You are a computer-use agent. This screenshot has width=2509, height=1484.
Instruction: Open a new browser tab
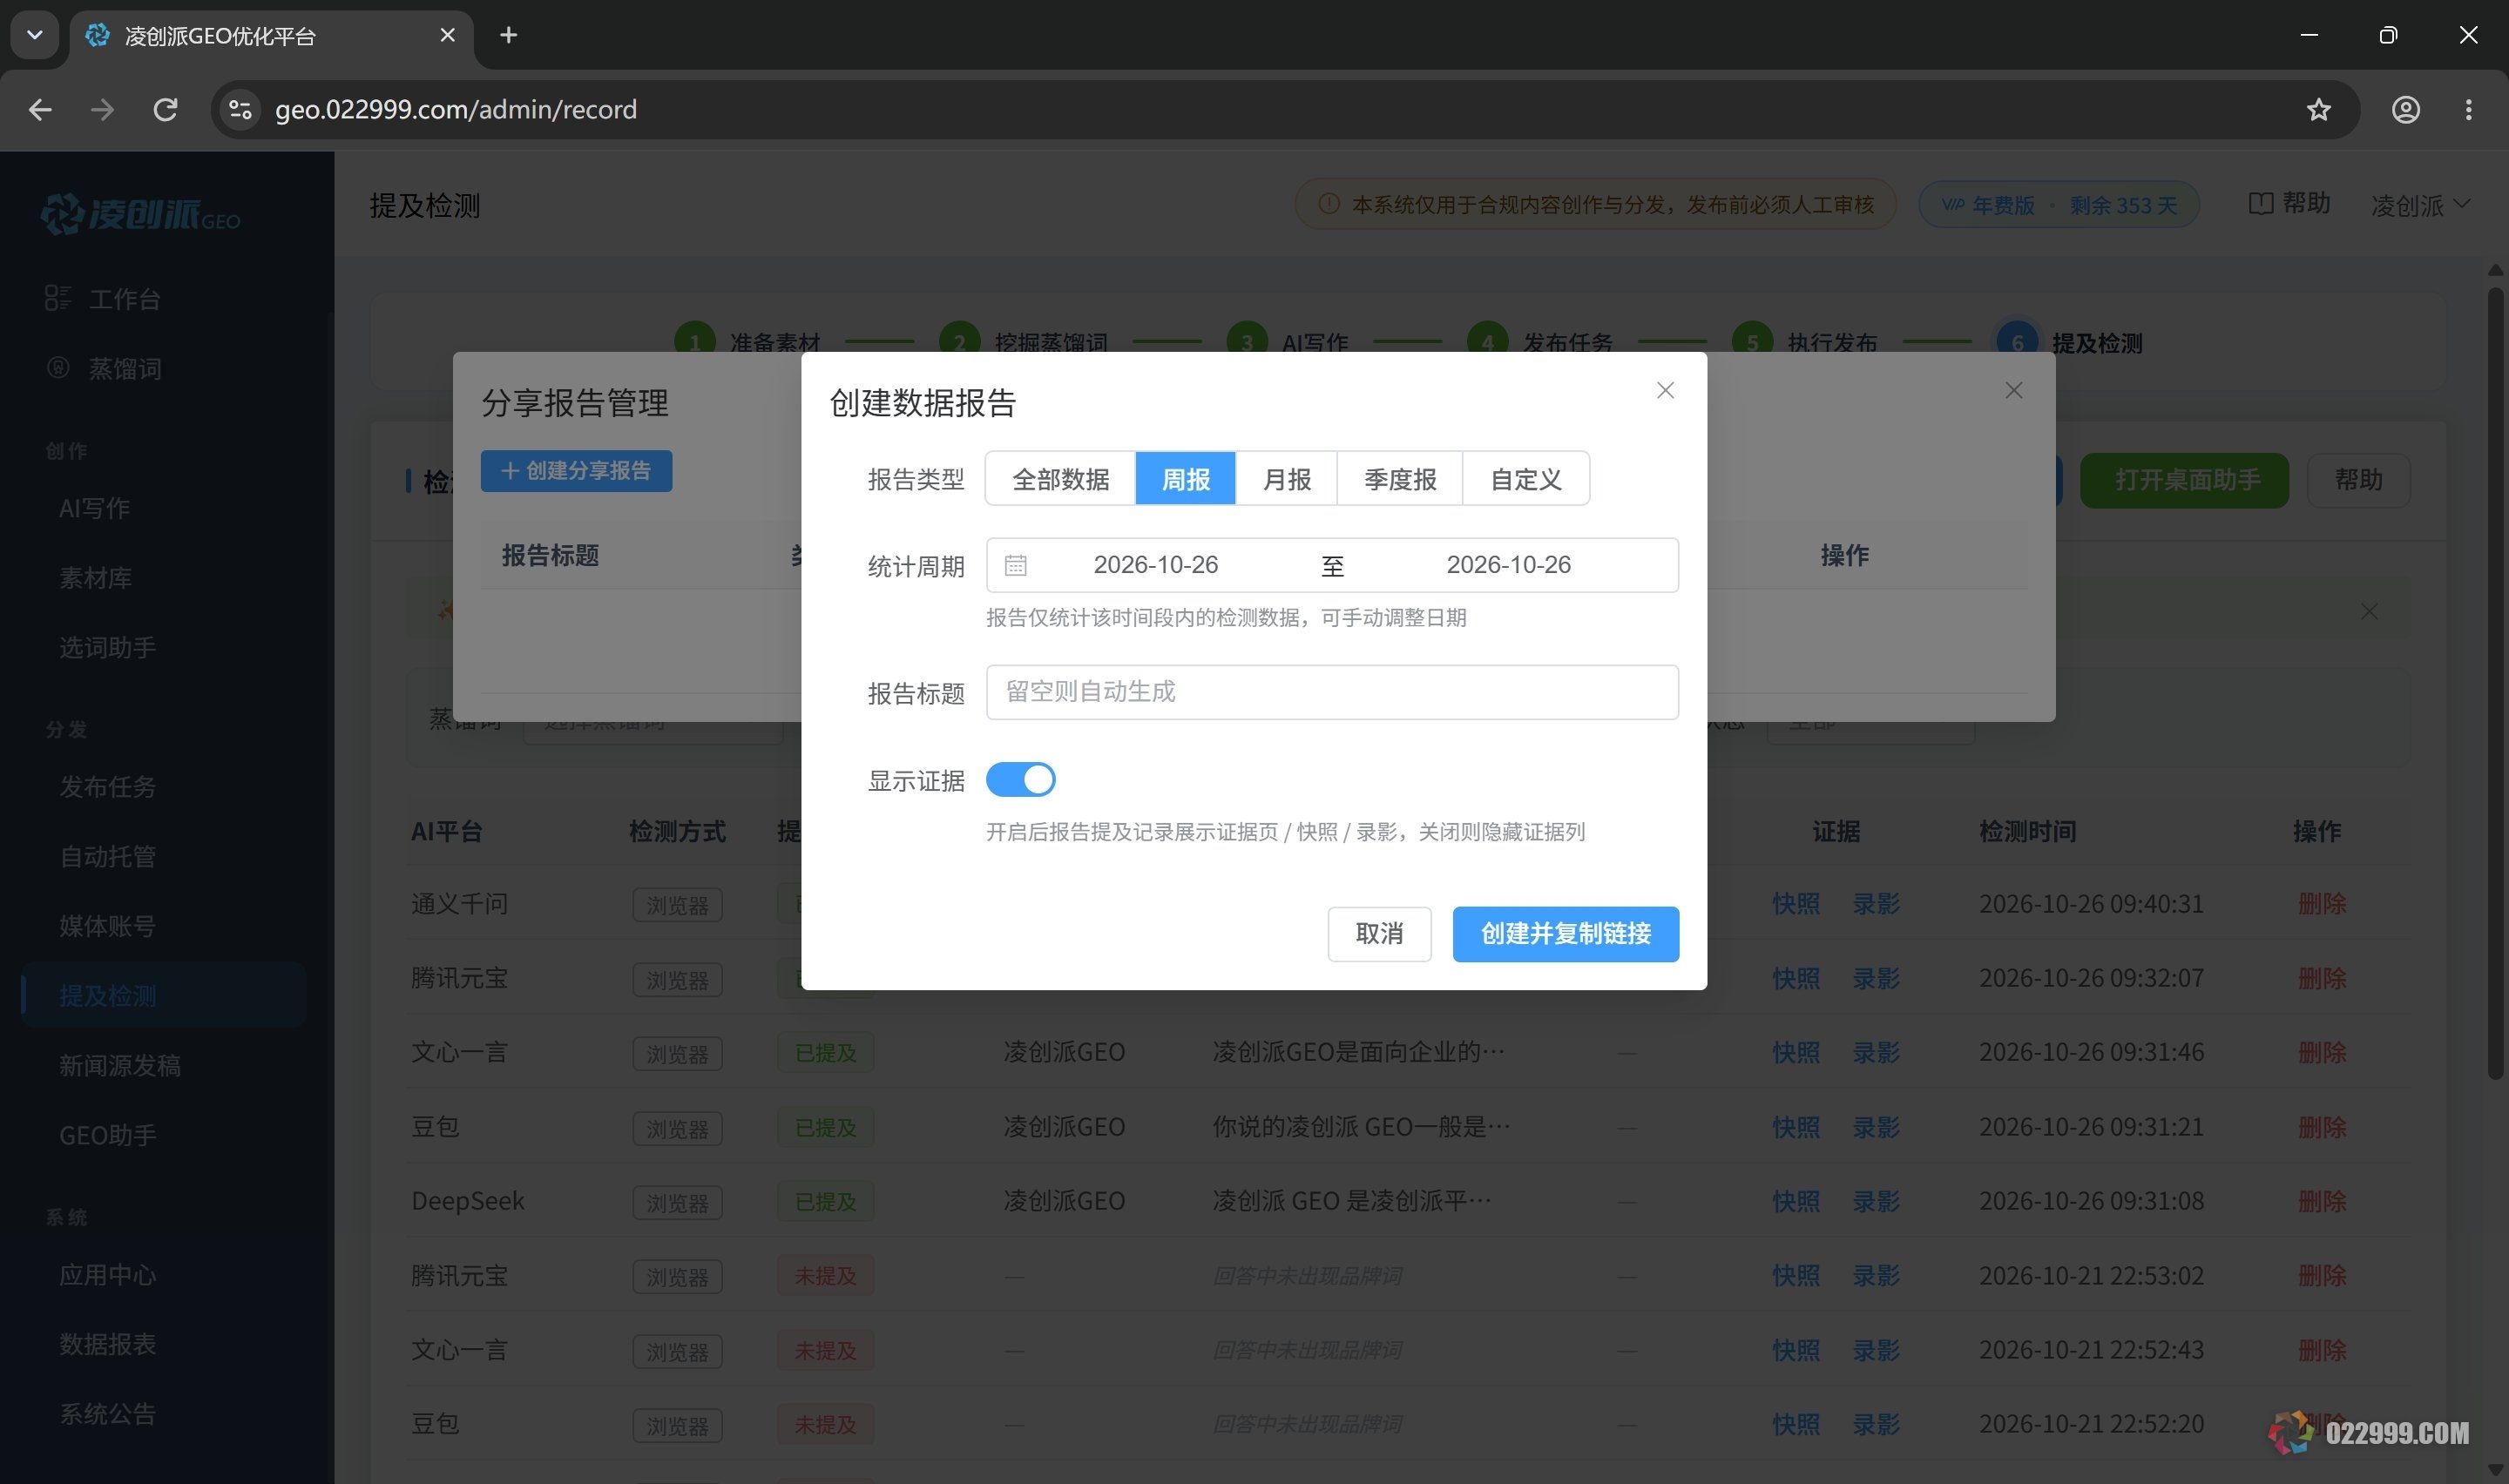(508, 35)
